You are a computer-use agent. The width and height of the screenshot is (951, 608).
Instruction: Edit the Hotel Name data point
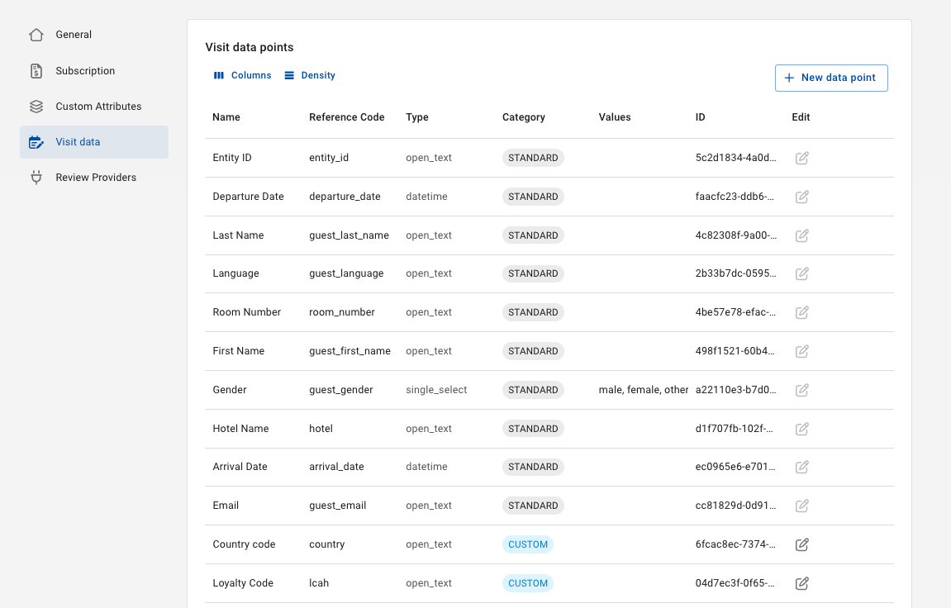[801, 429]
